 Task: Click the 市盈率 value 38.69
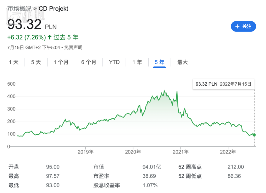[149, 176]
